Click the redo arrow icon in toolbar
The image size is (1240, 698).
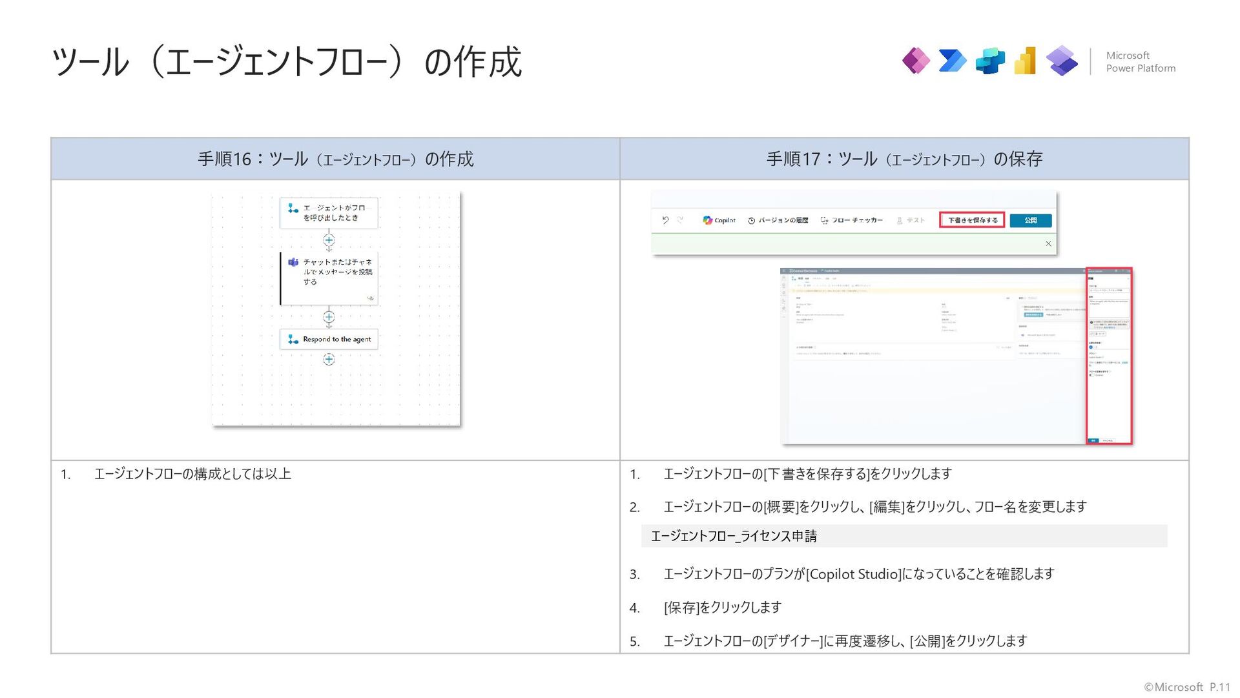click(680, 220)
